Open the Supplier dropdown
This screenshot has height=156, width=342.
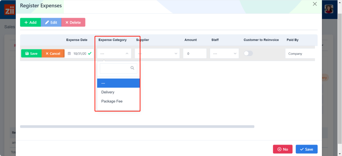(157, 53)
